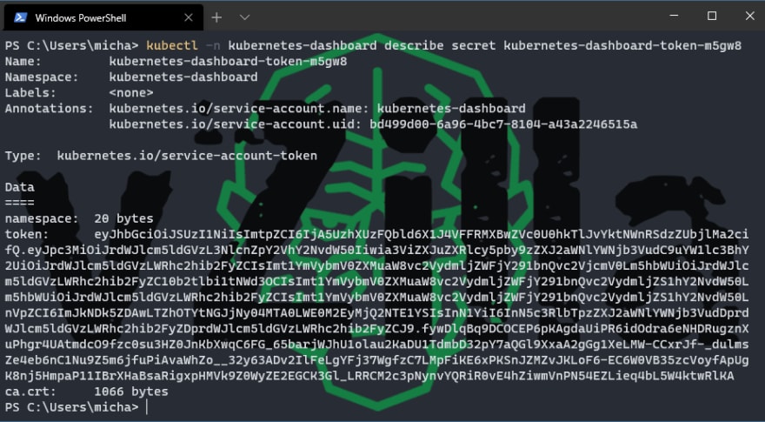Click the namespace 20 bytes line
Viewport: 765px width, 422px height.
point(79,218)
